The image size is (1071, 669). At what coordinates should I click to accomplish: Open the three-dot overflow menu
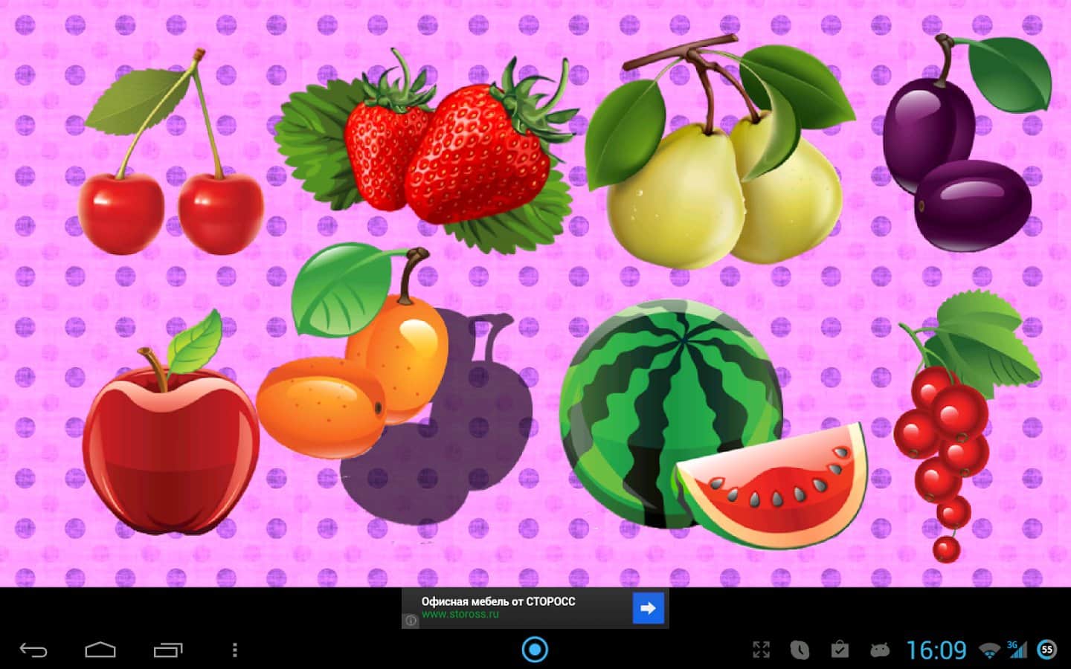[235, 650]
